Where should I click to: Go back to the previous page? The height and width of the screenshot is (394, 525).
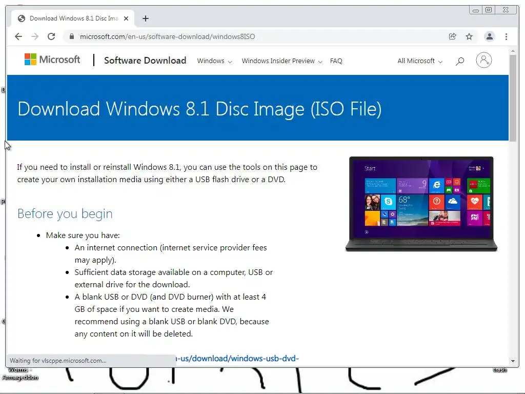pyautogui.click(x=18, y=36)
